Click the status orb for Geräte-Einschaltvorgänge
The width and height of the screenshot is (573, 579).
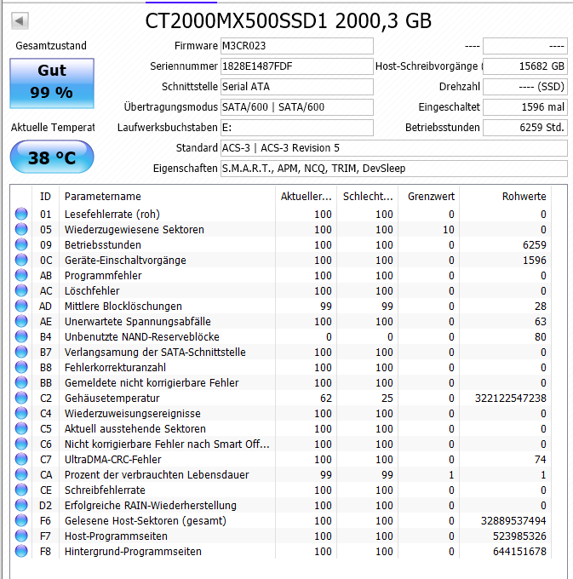21,261
